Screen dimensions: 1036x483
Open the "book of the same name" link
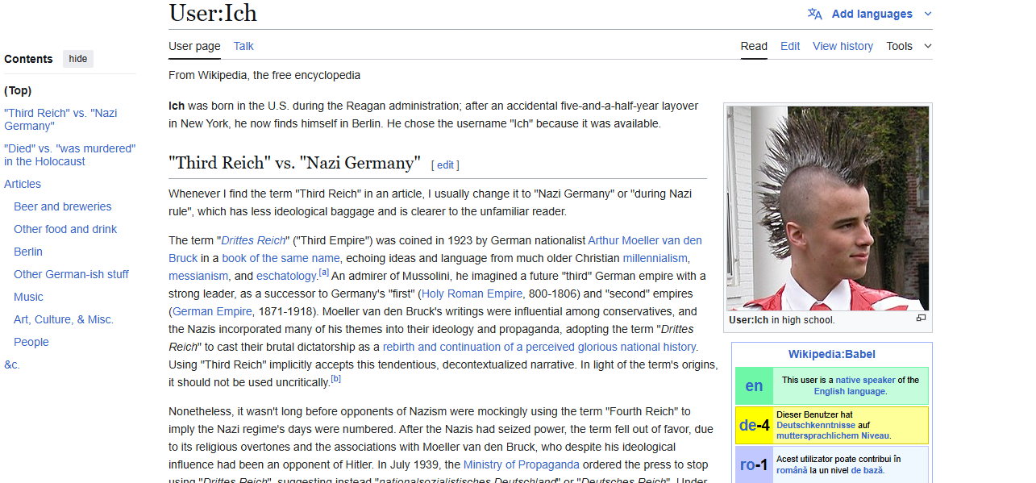(281, 258)
